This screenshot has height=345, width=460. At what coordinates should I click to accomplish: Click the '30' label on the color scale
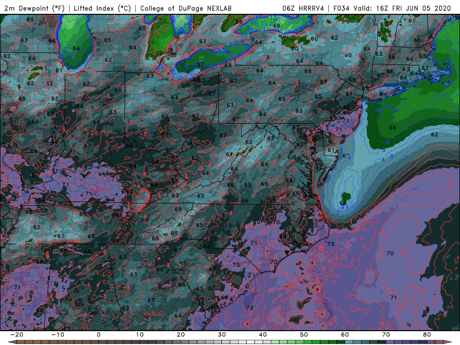(x=222, y=335)
